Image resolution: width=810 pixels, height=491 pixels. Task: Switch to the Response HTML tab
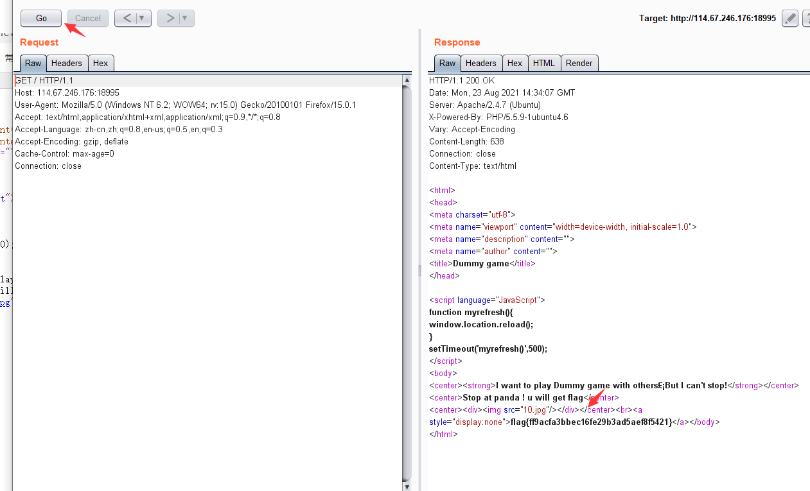544,63
